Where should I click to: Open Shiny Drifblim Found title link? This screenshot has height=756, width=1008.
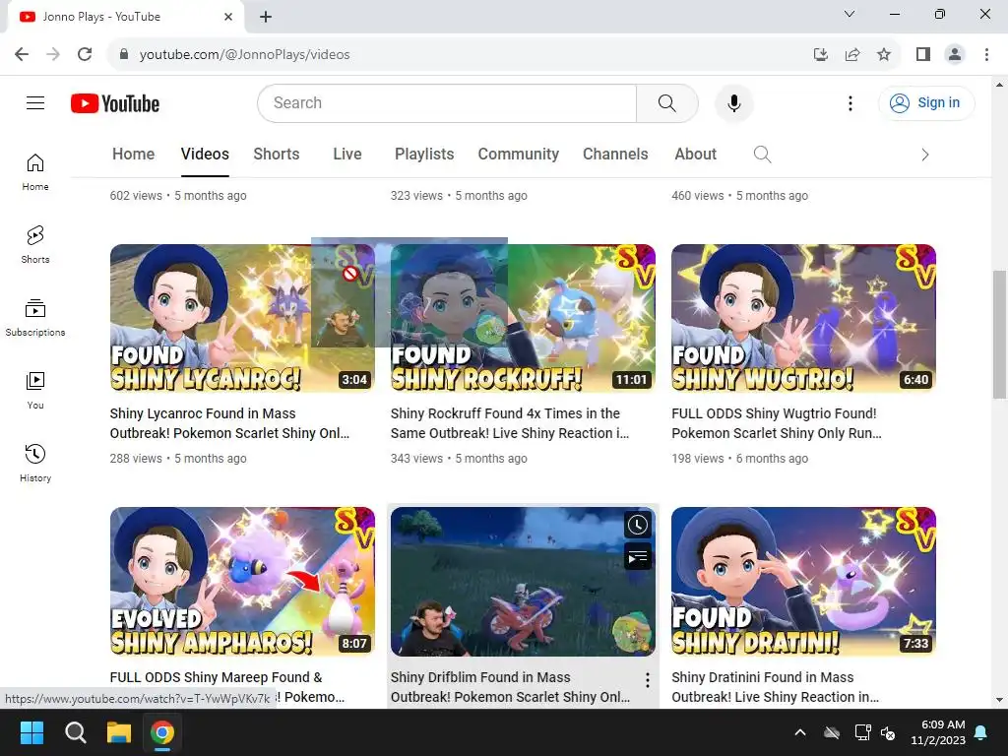[x=511, y=686]
